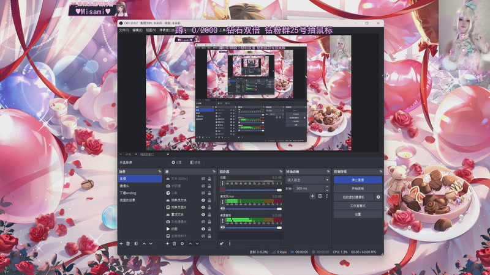Lock toggle for 文本 (GDI+) source
The height and width of the screenshot is (275, 490).
(209, 178)
